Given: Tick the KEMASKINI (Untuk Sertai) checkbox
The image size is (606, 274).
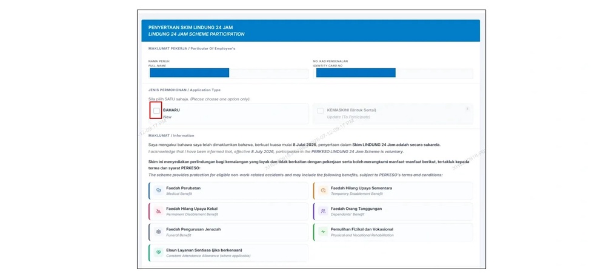Looking at the screenshot, I should [320, 111].
